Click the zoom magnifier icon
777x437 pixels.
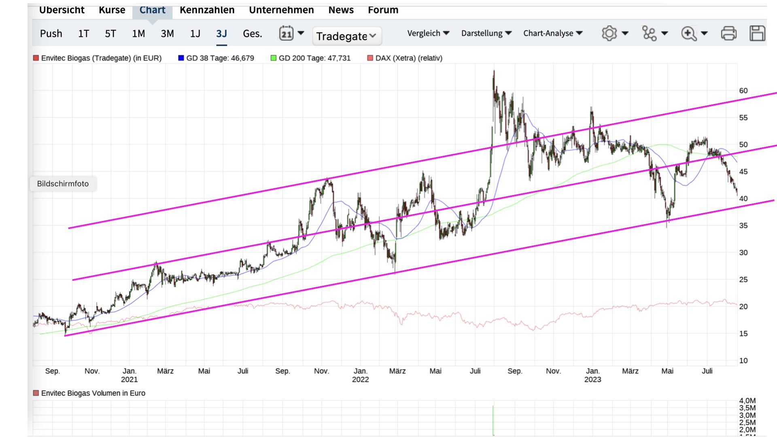pyautogui.click(x=689, y=33)
